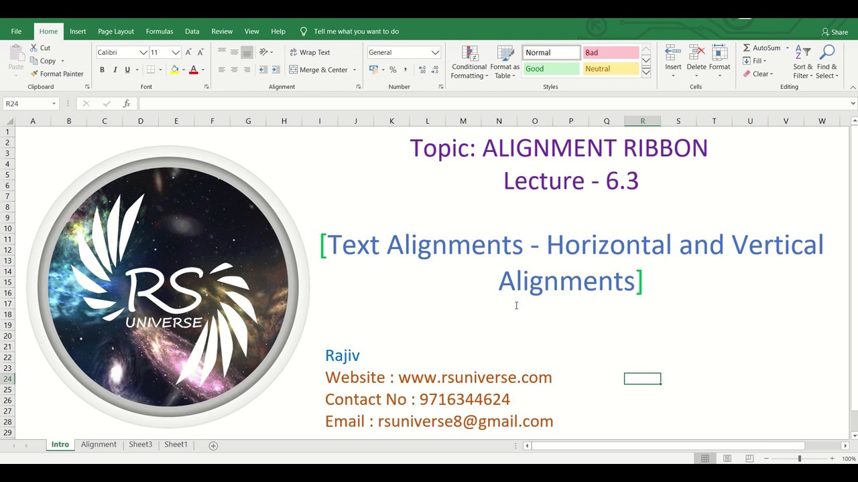Toggle Align Right horizontal alignment

247,70
